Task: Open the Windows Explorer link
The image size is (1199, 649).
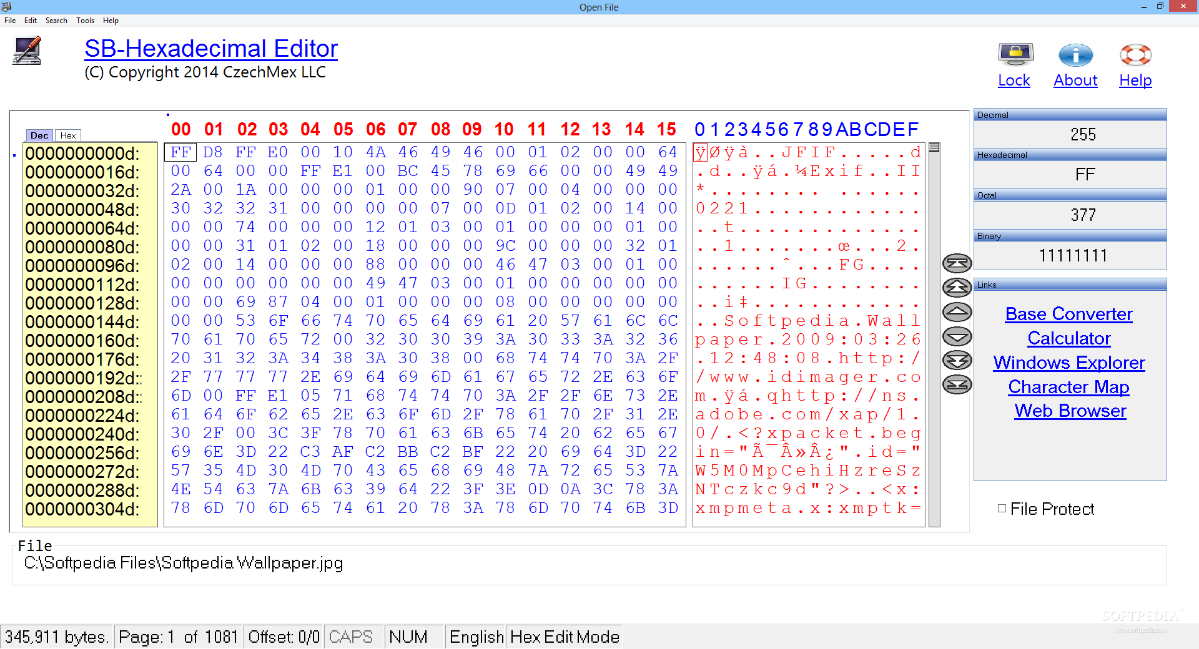Action: pyautogui.click(x=1069, y=363)
